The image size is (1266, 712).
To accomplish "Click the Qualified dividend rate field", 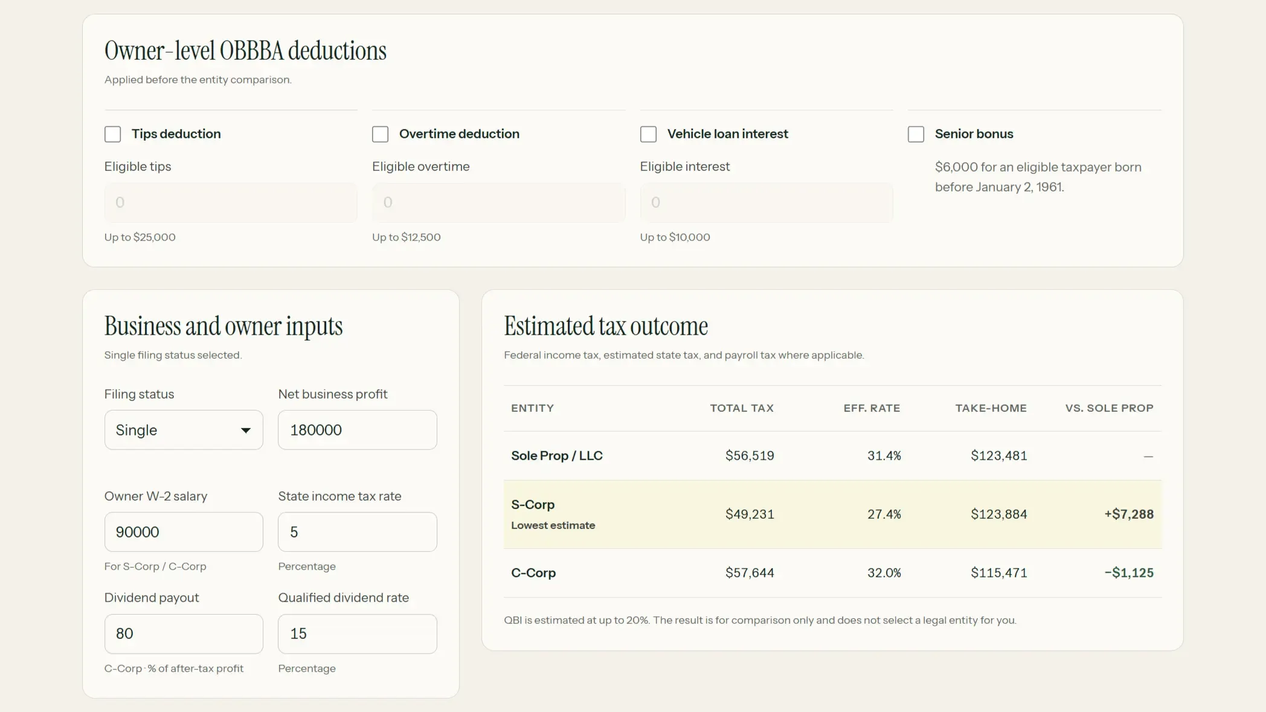I will [358, 634].
